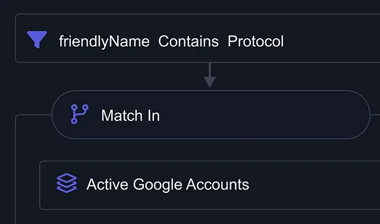Screen dimensions: 380x224
Task: Click empty space right of Protocol in filter node
Action: 329,41
